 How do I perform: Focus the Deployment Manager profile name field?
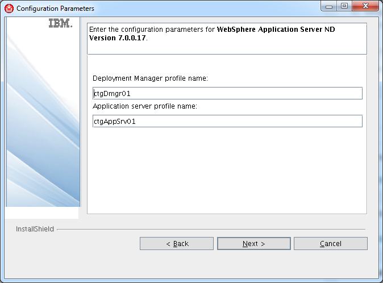click(x=227, y=93)
